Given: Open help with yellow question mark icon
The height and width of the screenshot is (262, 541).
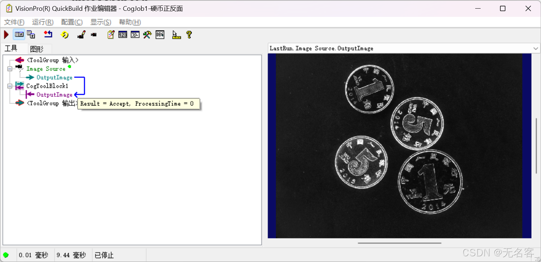Looking at the screenshot, I should (x=189, y=34).
